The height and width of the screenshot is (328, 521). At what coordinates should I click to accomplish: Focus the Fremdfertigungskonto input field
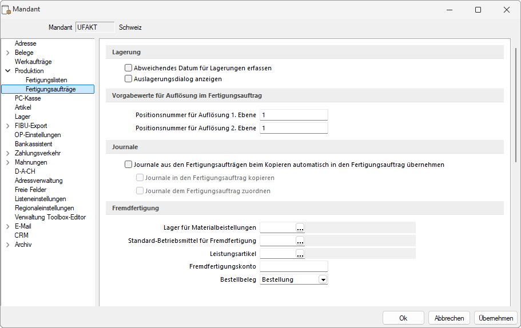[293, 266]
